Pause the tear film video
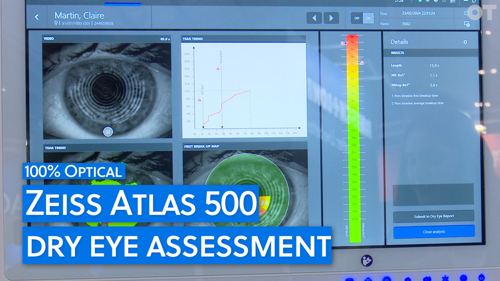The height and width of the screenshot is (281, 500). pos(108,132)
